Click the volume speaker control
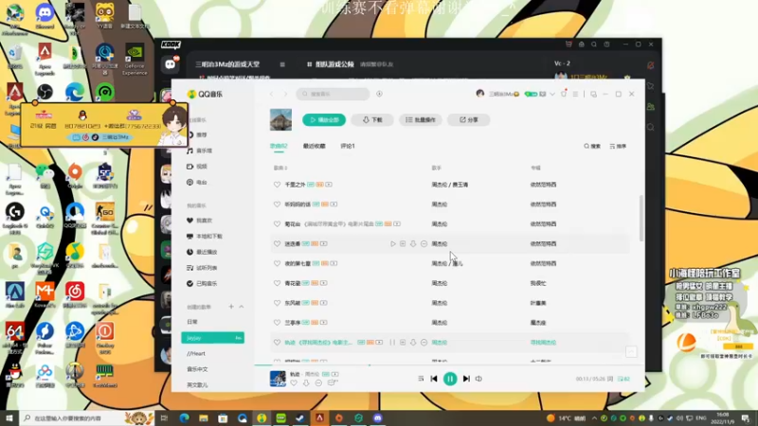Viewport: 758px width, 426px height. point(478,380)
